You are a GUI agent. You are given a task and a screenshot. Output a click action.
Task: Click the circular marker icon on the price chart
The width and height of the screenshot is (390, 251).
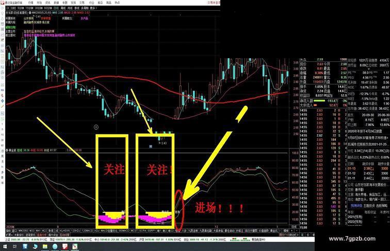tap(96, 127)
